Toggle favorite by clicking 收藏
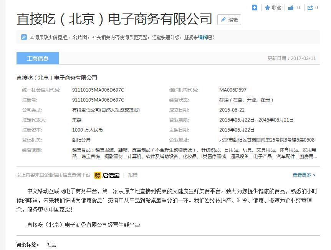The height and width of the screenshot is (250, 331). point(277,8)
